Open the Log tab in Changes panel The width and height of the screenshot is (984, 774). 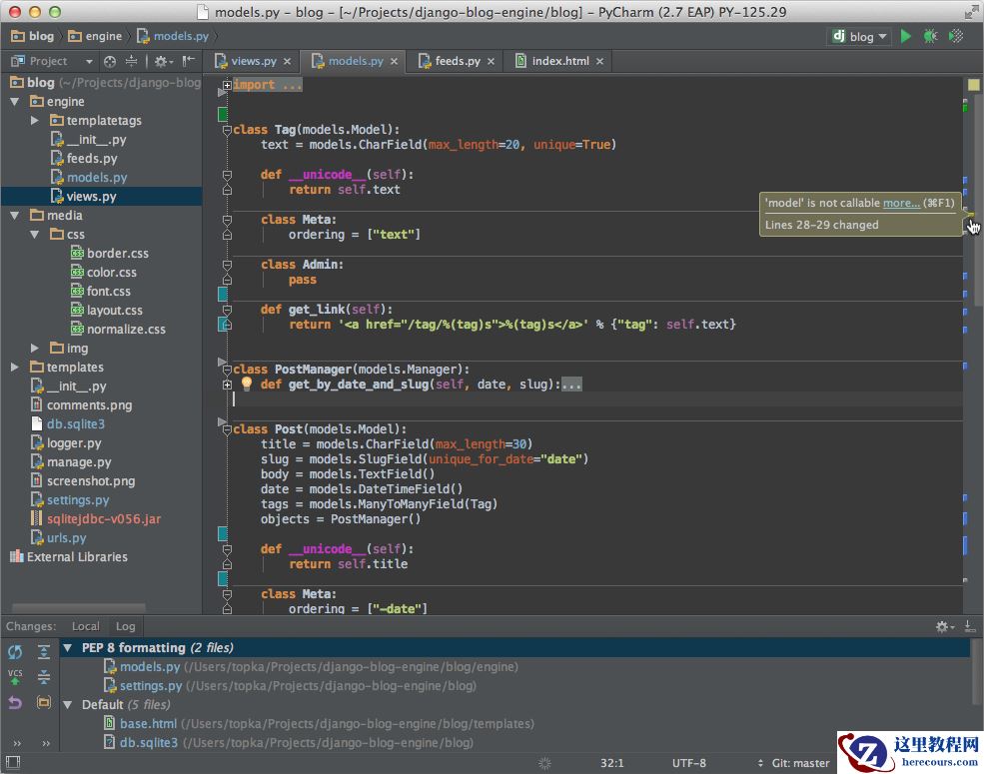click(125, 626)
